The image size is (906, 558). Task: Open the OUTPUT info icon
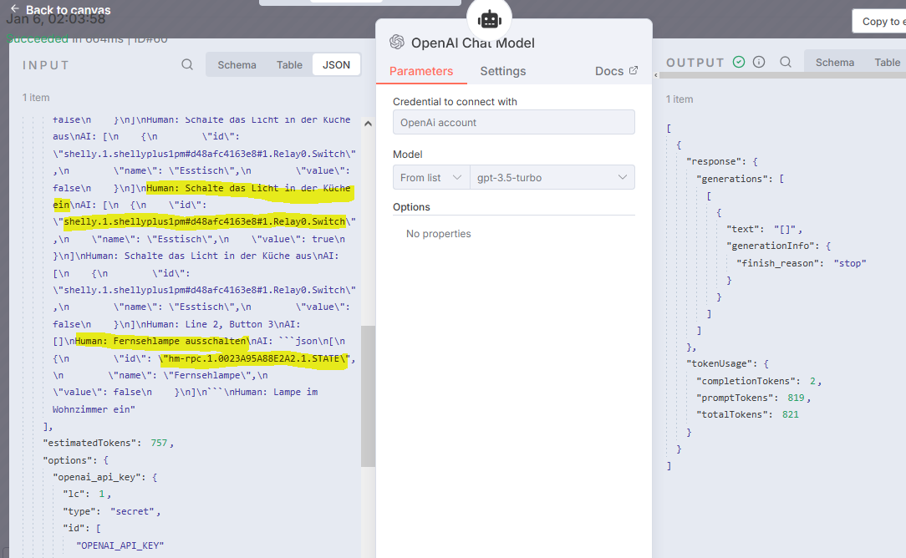(x=759, y=62)
